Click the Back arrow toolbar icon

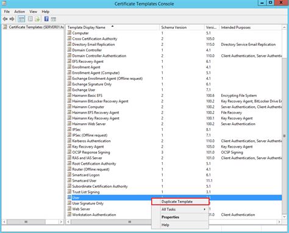point(5,19)
